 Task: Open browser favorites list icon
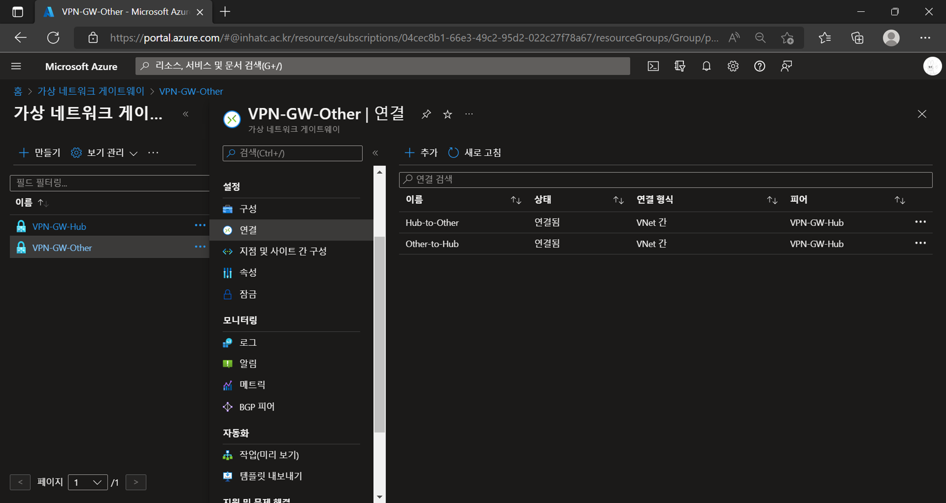(x=824, y=38)
